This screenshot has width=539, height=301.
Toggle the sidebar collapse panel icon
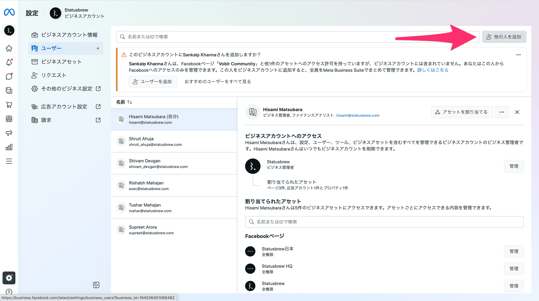click(x=96, y=285)
